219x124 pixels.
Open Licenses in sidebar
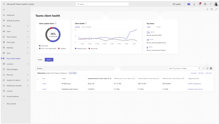9,91
